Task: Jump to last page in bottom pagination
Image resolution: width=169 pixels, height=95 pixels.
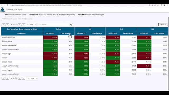Action: click(24, 78)
